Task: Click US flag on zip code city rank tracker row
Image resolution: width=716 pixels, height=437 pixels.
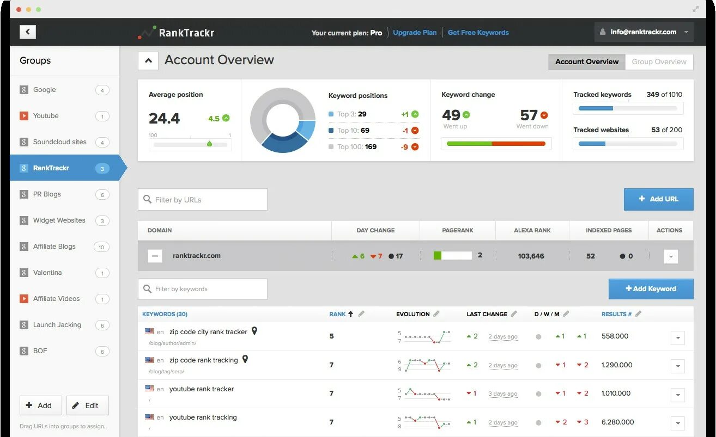Action: 149,331
